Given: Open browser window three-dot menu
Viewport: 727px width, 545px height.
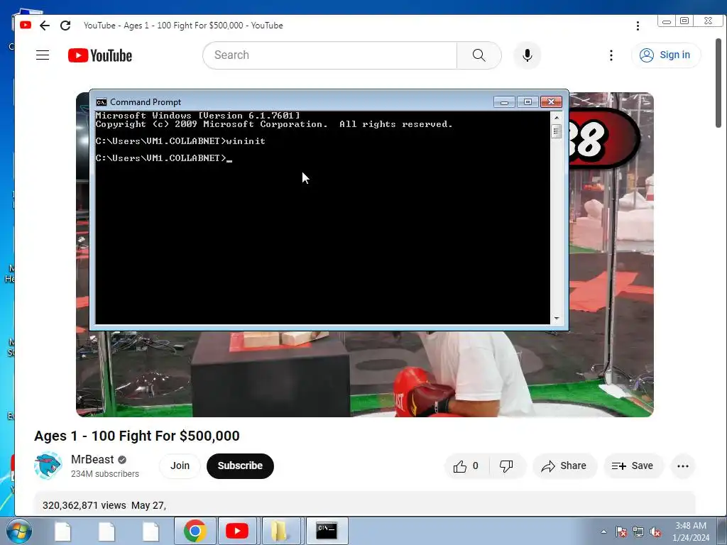Looking at the screenshot, I should 638,26.
